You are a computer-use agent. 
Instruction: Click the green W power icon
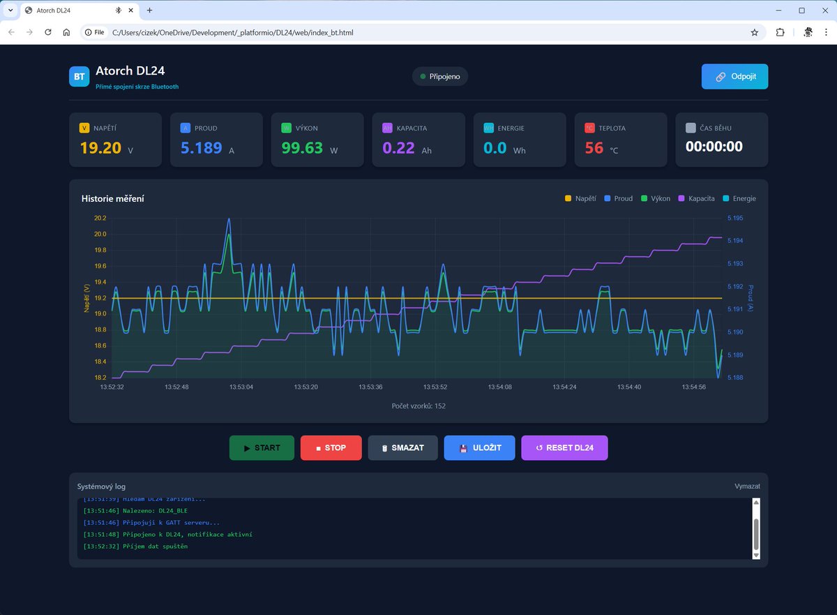[287, 128]
